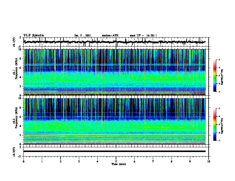This screenshot has height=181, width=235.
Task: Click the ch.1 frequency tick "4"
Action: tap(20, 77)
